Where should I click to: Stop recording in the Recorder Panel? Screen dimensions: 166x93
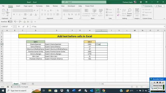tap(157, 82)
